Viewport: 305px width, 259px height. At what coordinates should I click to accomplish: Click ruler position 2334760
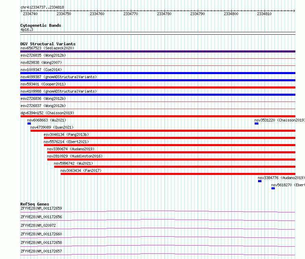[x=97, y=14]
